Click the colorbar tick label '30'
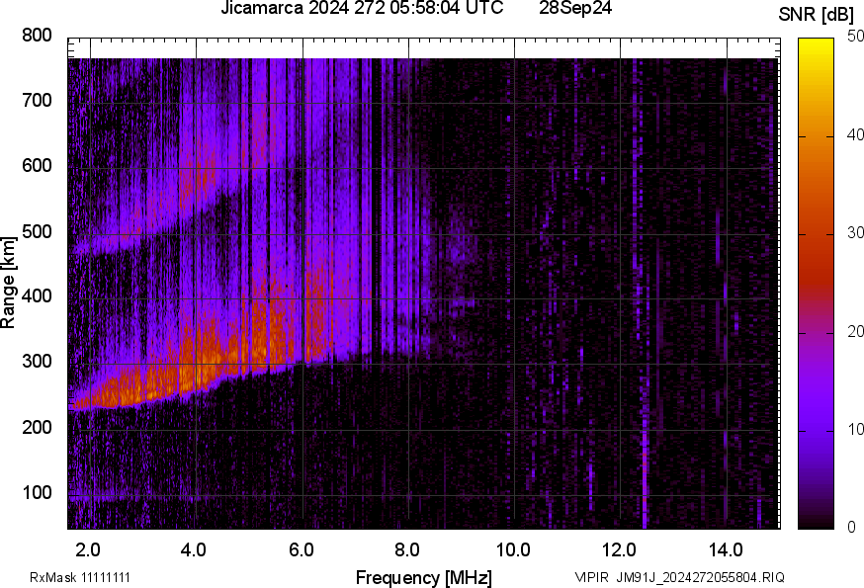Viewport: 864px width, 588px height. tap(855, 233)
